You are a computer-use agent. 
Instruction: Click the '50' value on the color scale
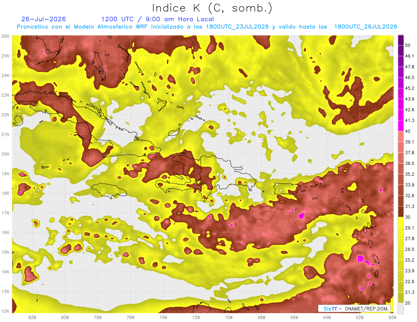click(x=408, y=45)
